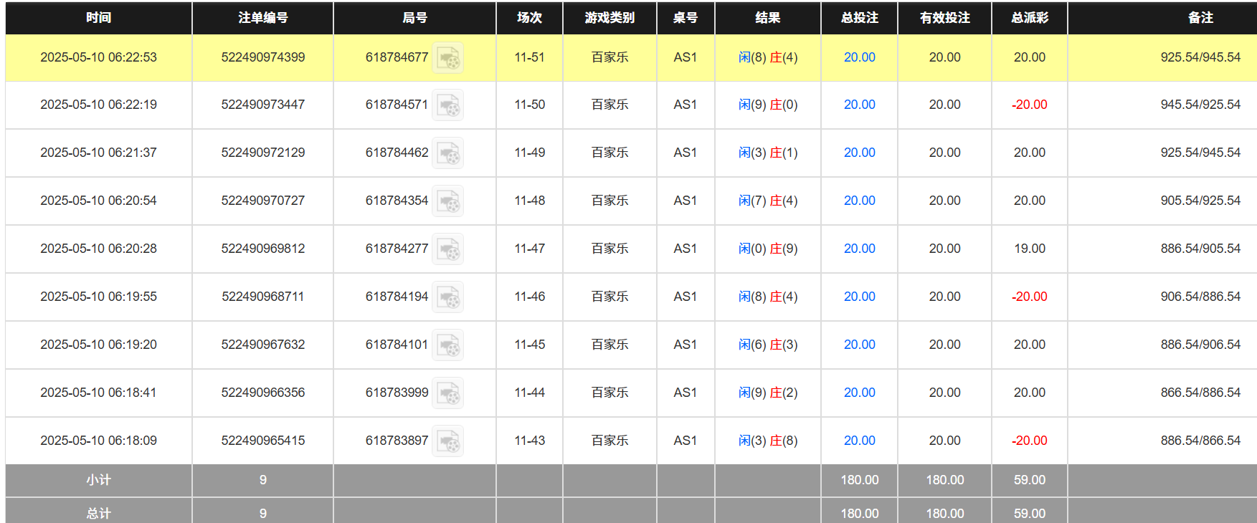
Task: Click bet number 522490974399
Action: [262, 57]
